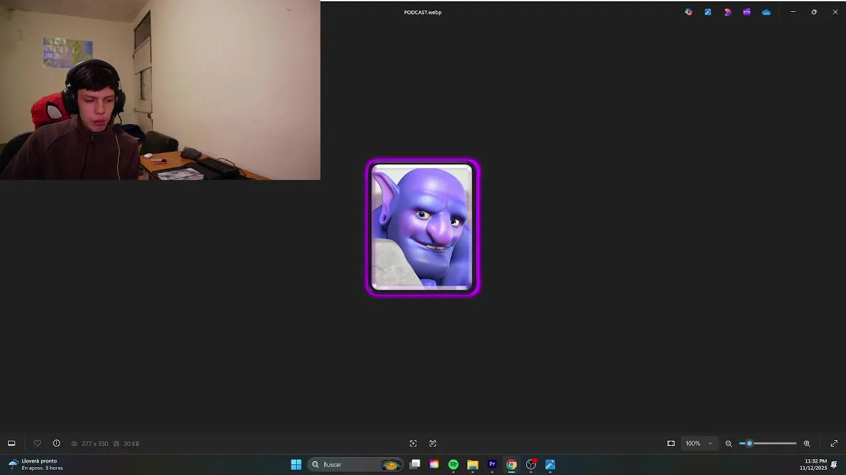Click the Photos app taskbar icon
This screenshot has height=475, width=846.
pos(550,464)
